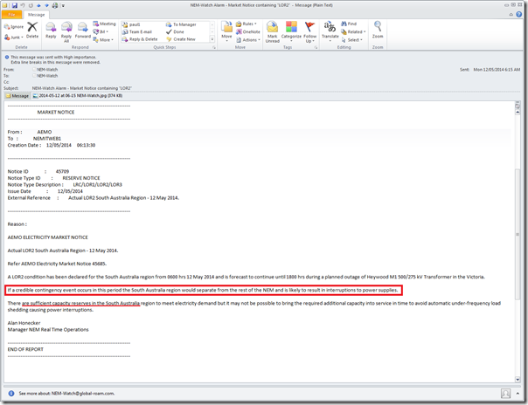
Task: Click the 'END OF REPORT' text
Action: (x=25, y=349)
